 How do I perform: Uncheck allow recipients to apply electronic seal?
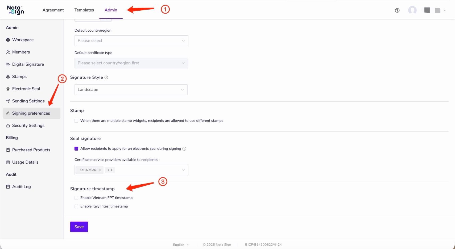tap(76, 149)
